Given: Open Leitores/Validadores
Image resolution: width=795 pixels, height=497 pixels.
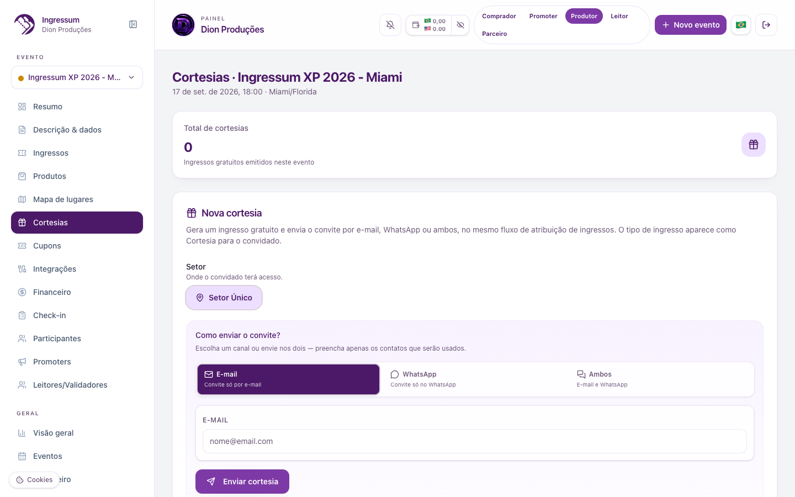Looking at the screenshot, I should [x=77, y=385].
